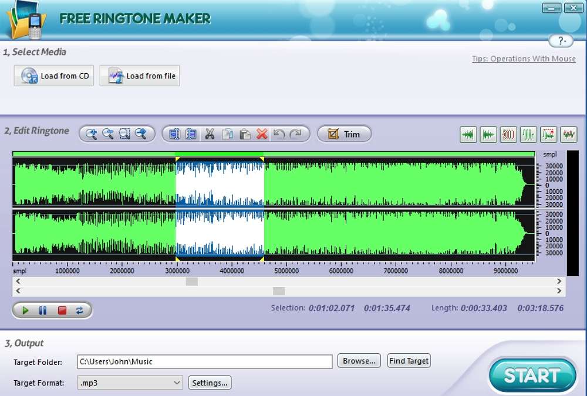The width and height of the screenshot is (587, 396).
Task: Paste audio from the clipboard
Action: [x=245, y=134]
